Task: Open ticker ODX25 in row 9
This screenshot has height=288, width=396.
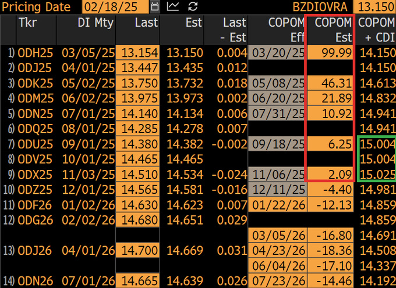Action: [x=35, y=175]
